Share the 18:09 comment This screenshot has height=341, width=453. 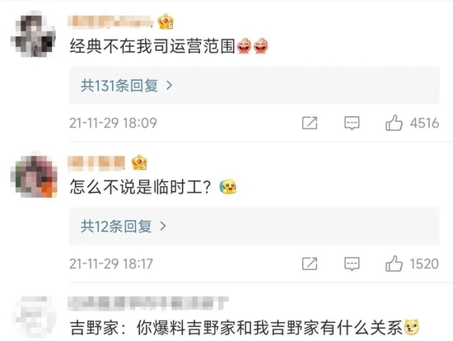click(x=310, y=123)
